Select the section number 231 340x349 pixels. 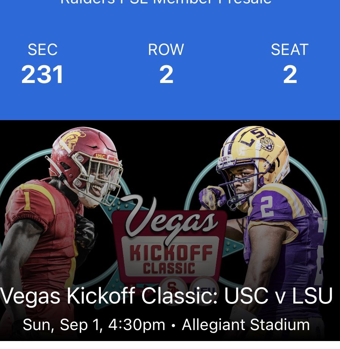[x=42, y=75]
